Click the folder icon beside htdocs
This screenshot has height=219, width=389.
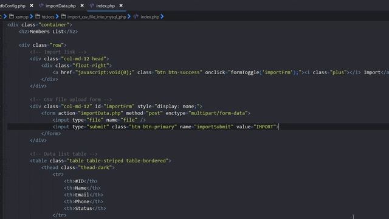38,16
